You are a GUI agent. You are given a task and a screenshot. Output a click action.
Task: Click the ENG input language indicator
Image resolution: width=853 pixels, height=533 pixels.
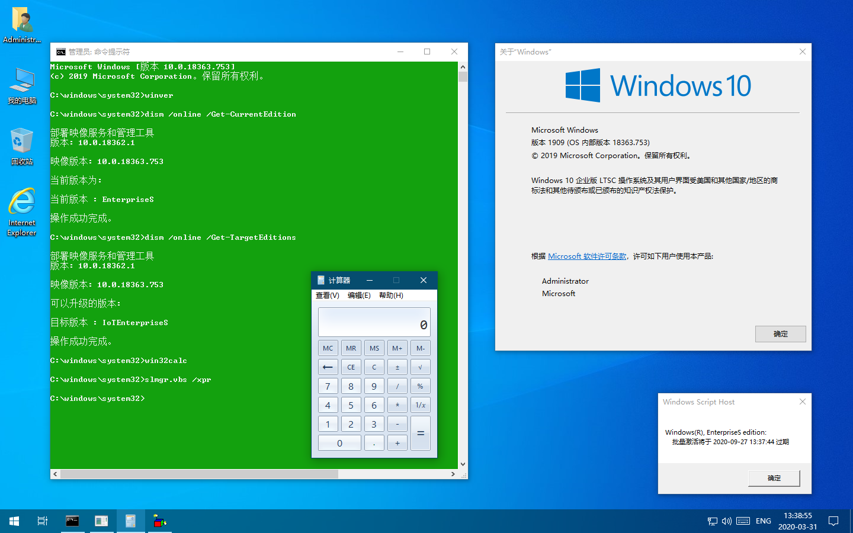[x=764, y=521]
